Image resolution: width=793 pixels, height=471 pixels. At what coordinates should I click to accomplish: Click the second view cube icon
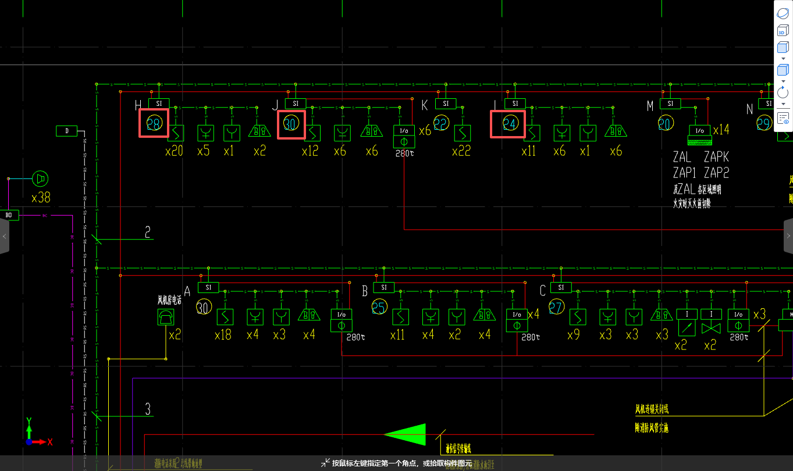[783, 70]
